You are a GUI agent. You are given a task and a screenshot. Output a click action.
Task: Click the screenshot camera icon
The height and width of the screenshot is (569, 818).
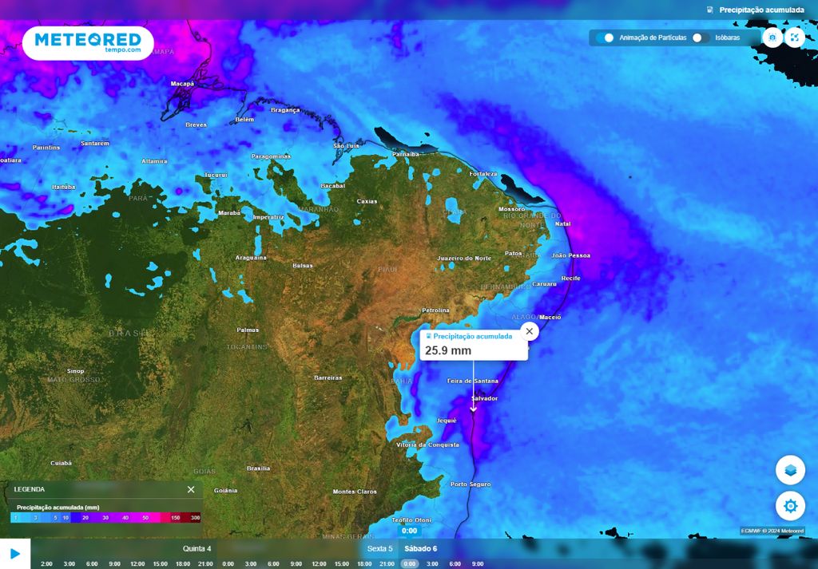click(x=772, y=38)
